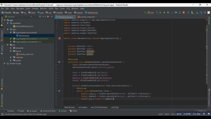This screenshot has height=119, width=211.
Task: Stop the recording with square button
Action: coord(209,114)
